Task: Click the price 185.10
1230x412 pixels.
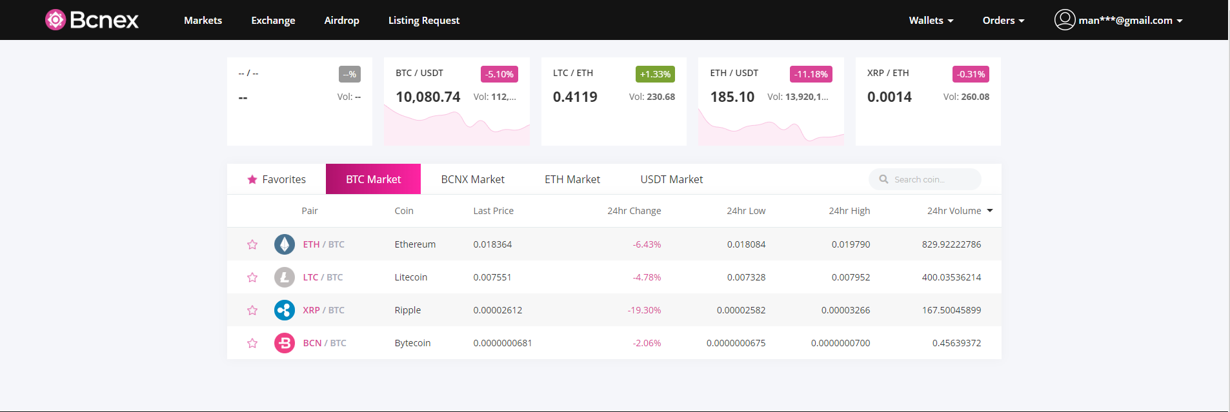Action: (732, 97)
